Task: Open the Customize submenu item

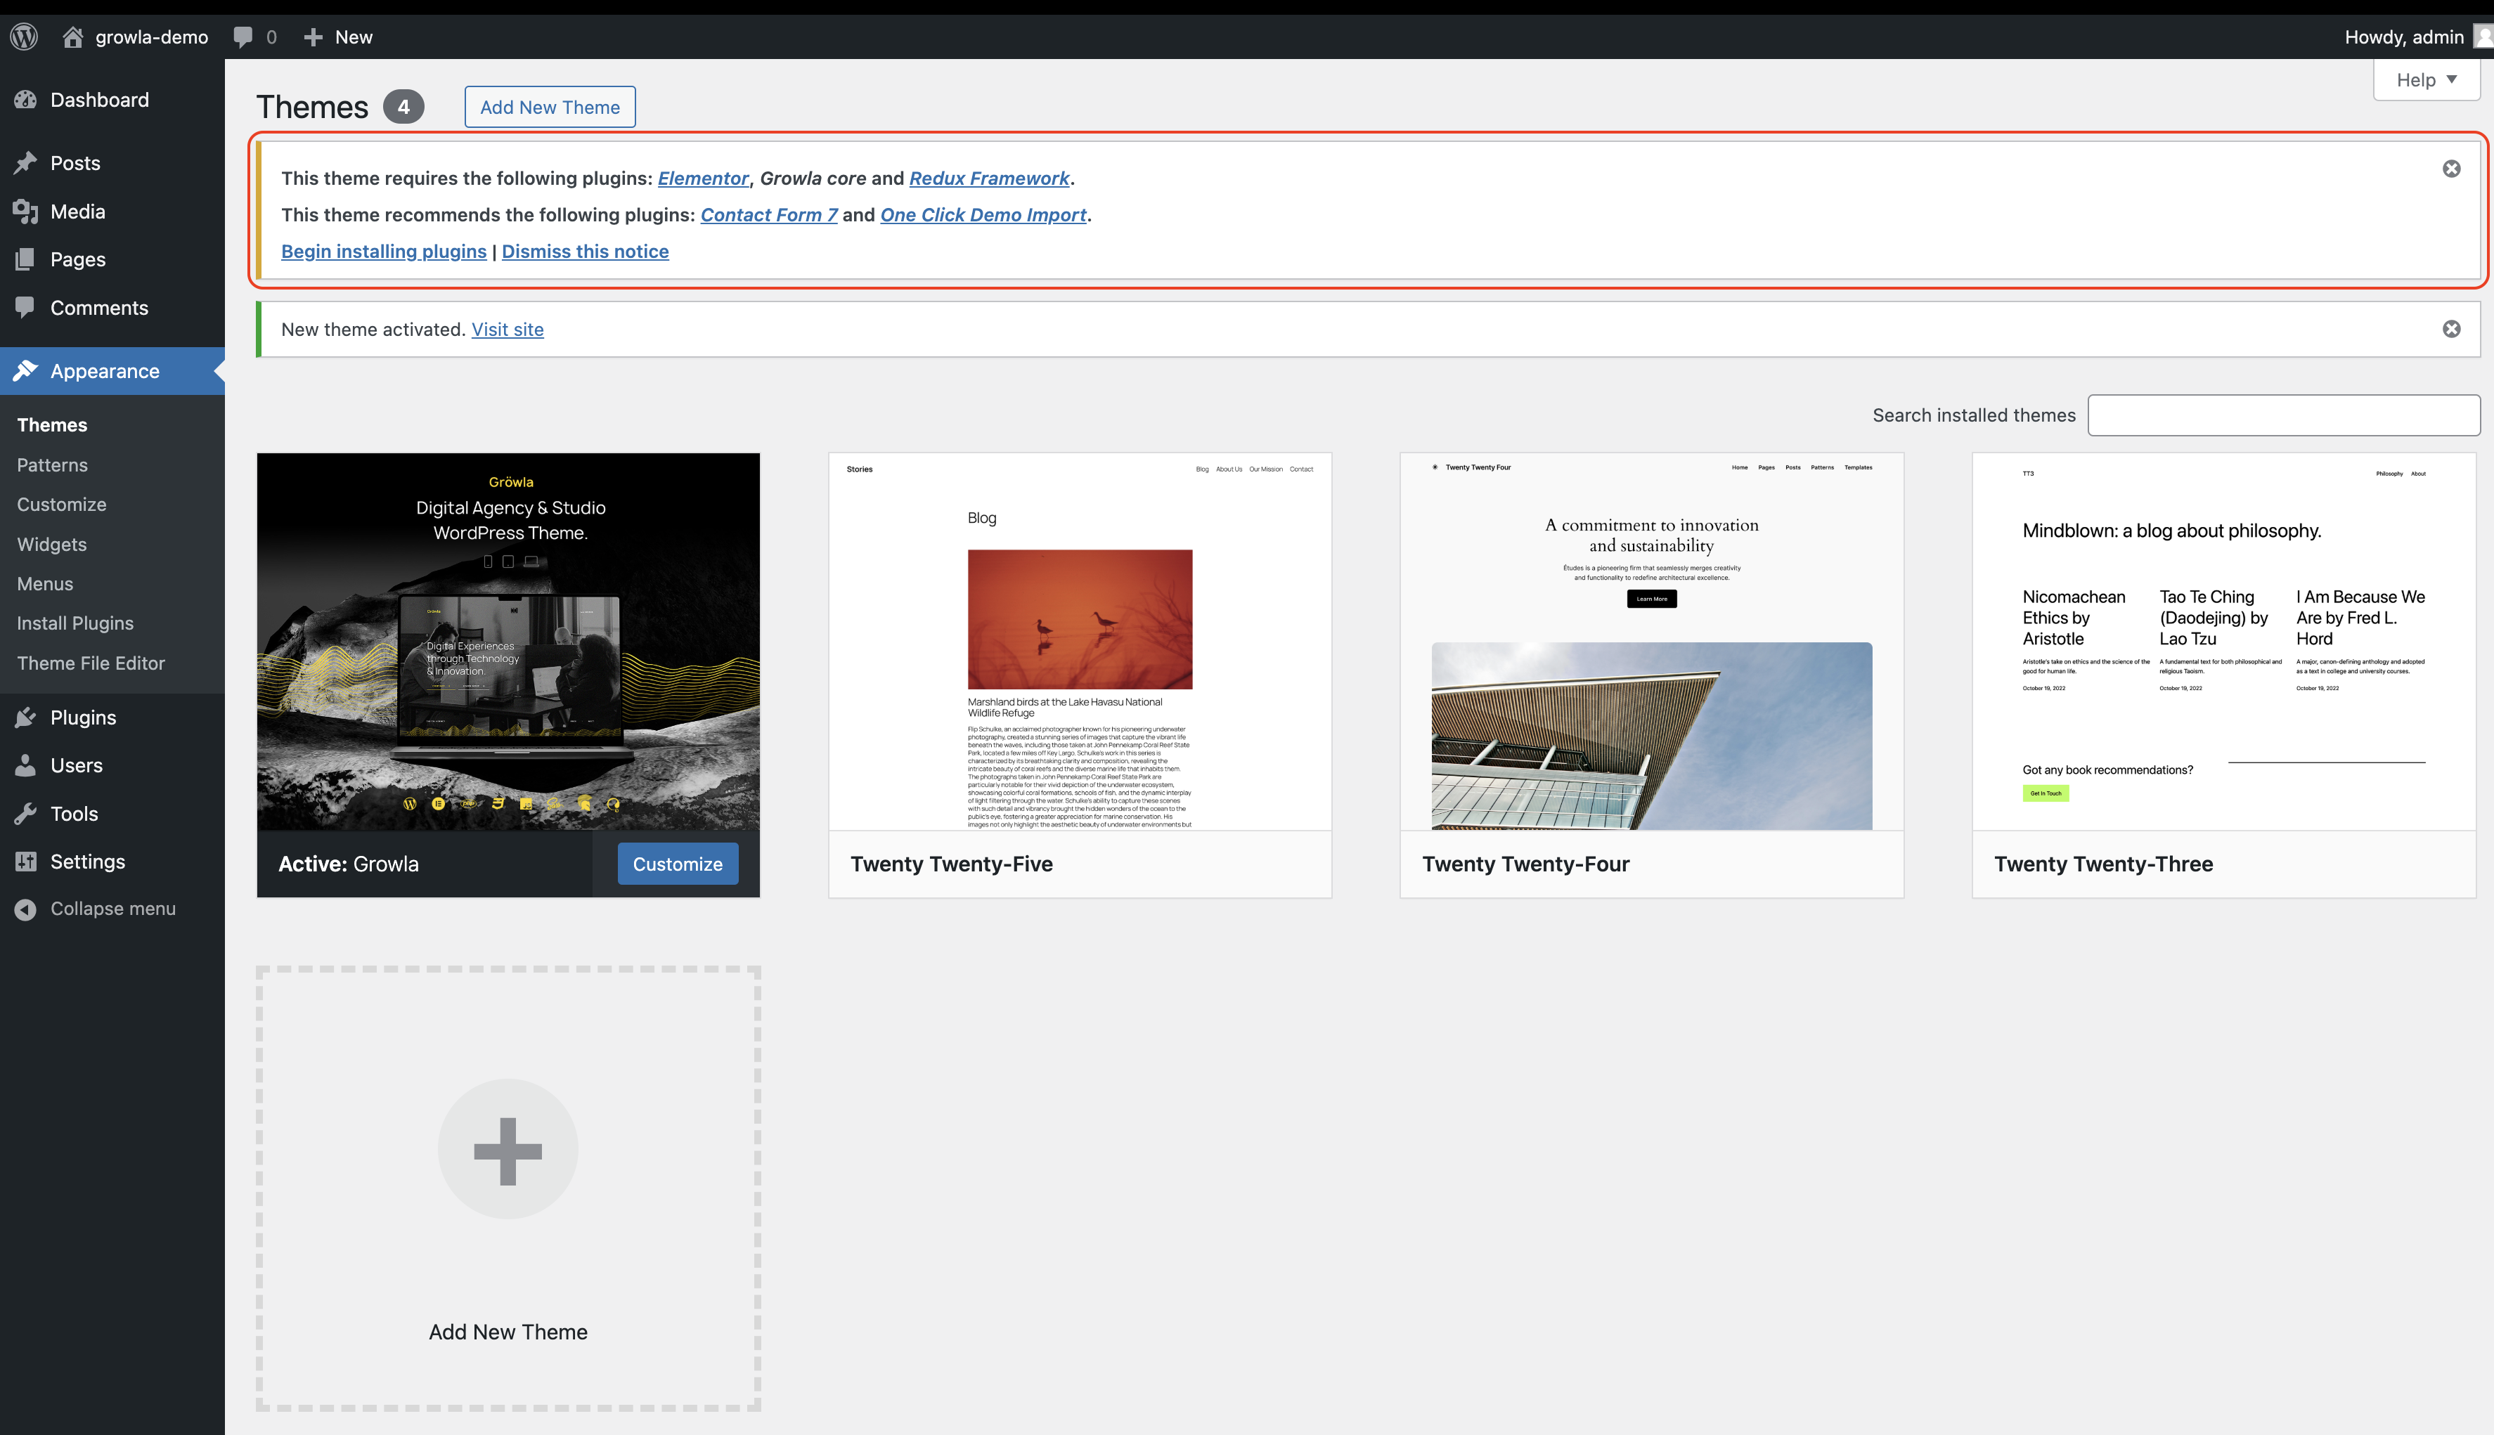Action: tap(61, 504)
